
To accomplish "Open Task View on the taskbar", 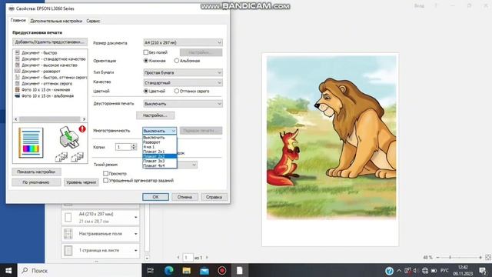I will (151, 270).
